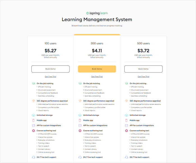Click 'Efficient training' bullet in 100 users plan
This screenshot has width=196, height=163.
45,87
